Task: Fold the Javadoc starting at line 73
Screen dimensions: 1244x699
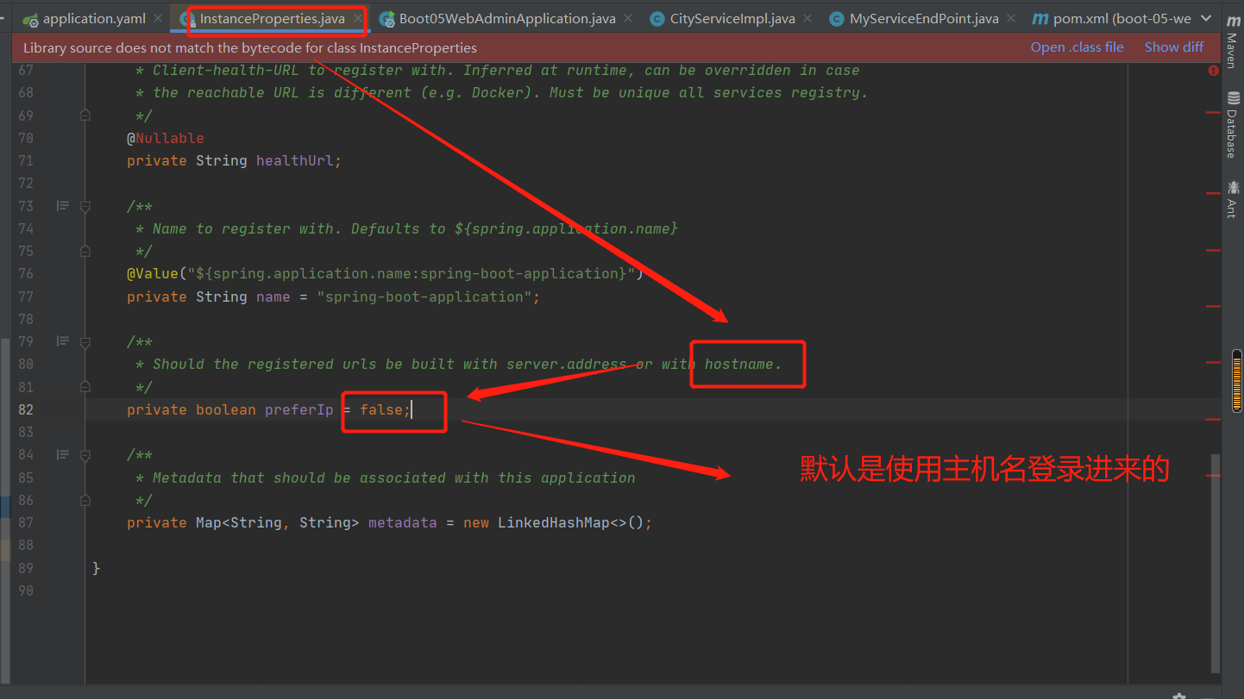Action: point(85,206)
